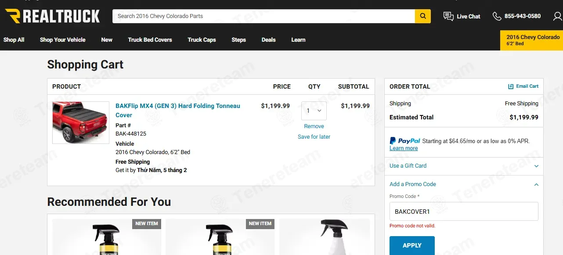Open the BAKFlip tonneau cover product image
This screenshot has height=255, width=563.
click(x=81, y=123)
